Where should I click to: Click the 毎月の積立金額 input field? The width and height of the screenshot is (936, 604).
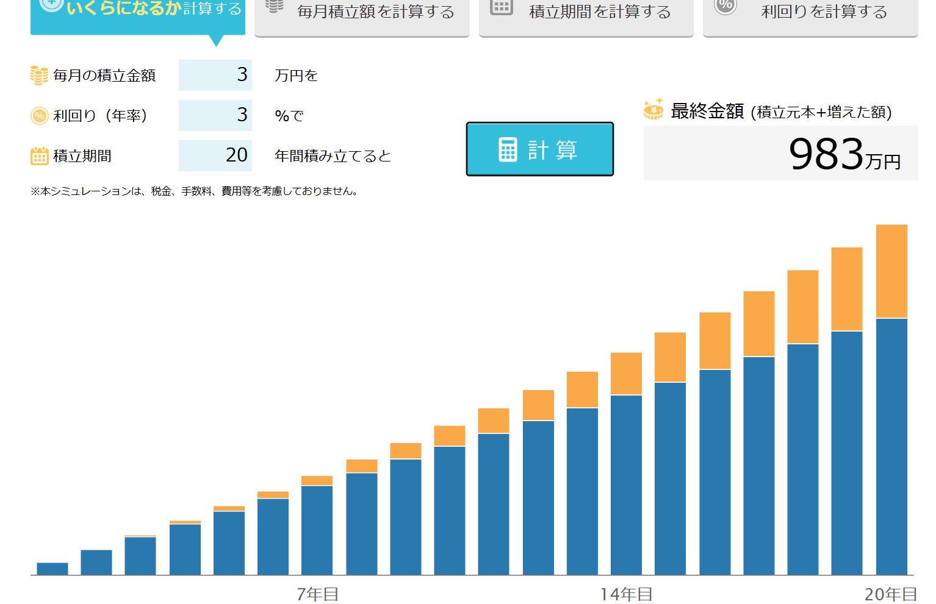click(215, 75)
